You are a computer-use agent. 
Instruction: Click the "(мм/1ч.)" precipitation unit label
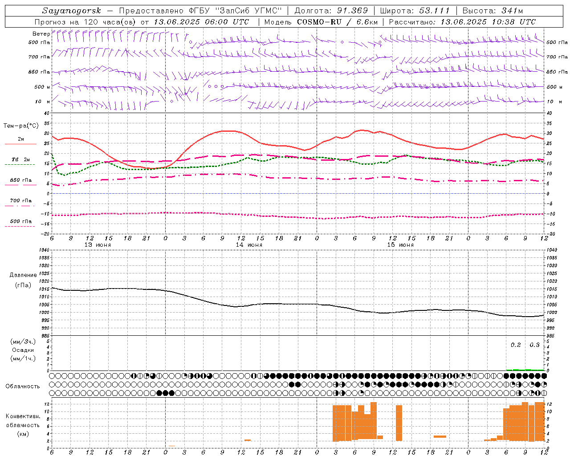coord(23,358)
